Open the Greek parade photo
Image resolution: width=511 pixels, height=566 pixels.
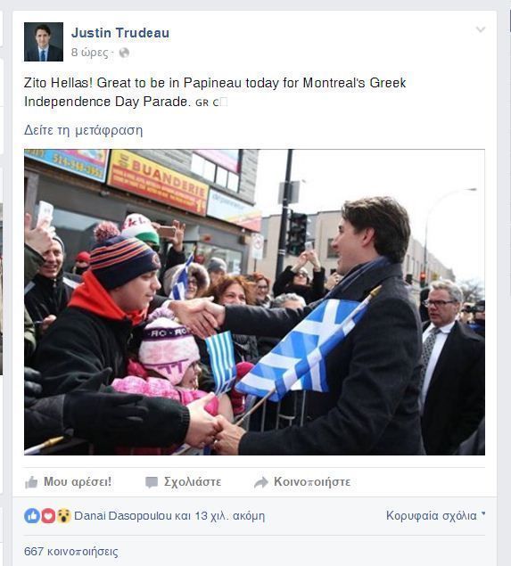click(x=254, y=302)
